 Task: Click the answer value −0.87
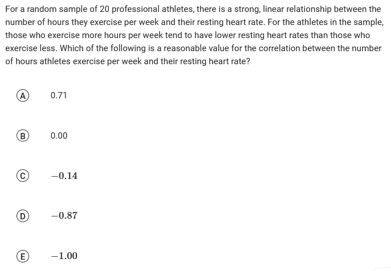point(64,216)
